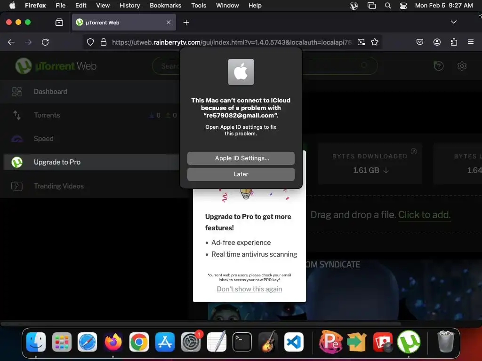Open Spotlight search in menu bar

click(388, 6)
